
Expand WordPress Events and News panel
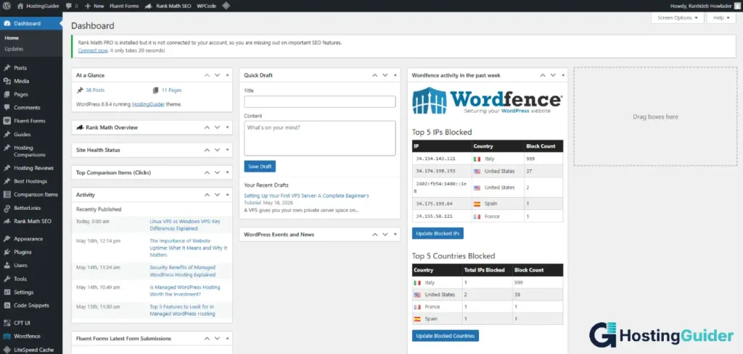[x=395, y=235]
